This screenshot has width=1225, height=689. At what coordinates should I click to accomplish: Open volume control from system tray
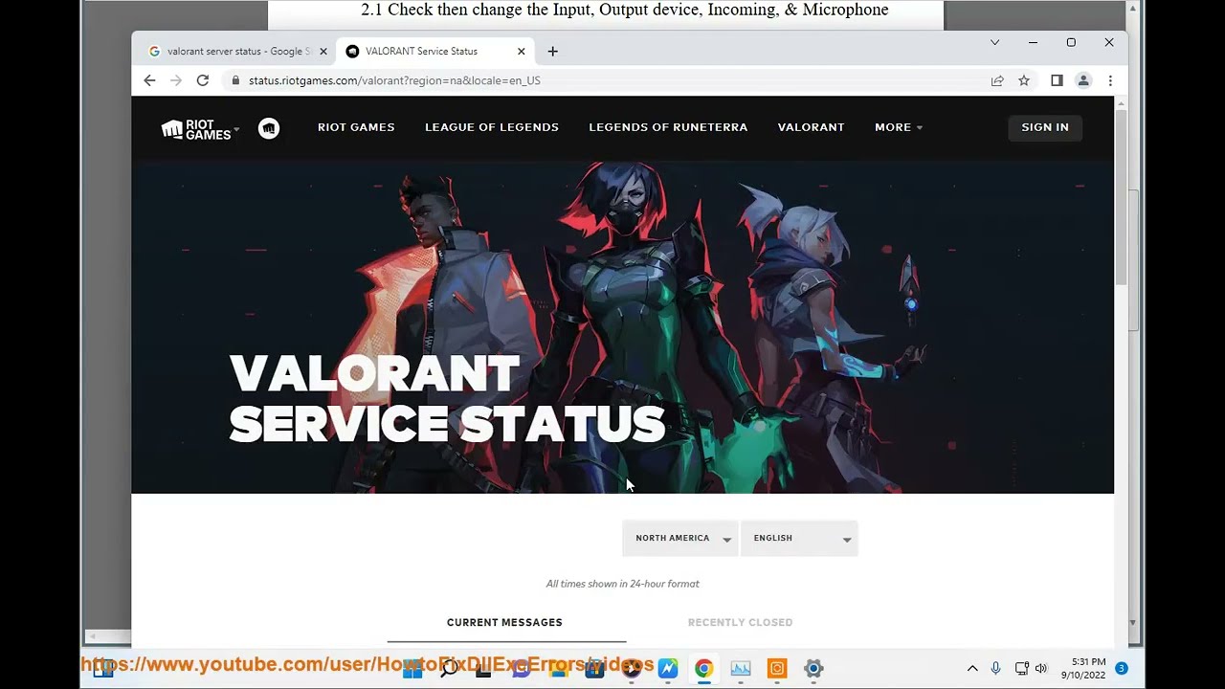(x=1041, y=669)
